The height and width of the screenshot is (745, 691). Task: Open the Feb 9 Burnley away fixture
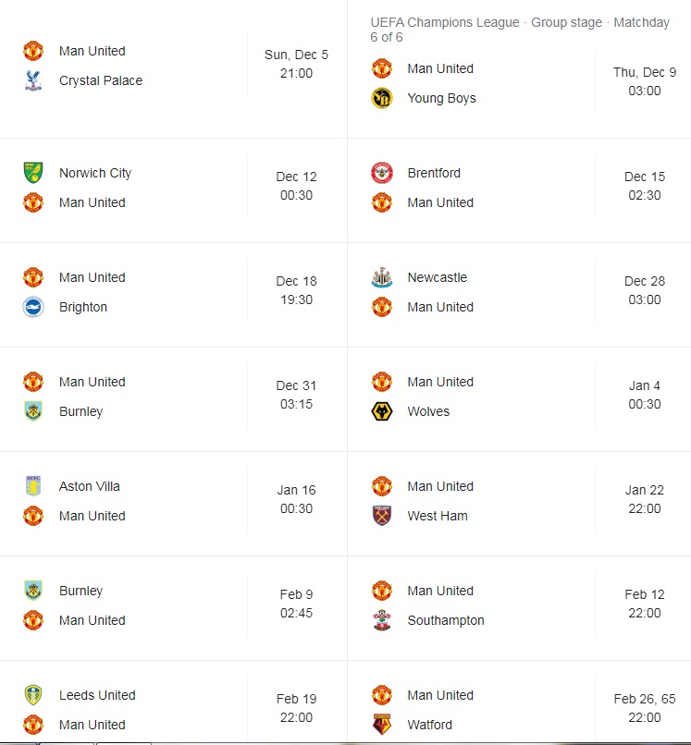[x=174, y=605]
